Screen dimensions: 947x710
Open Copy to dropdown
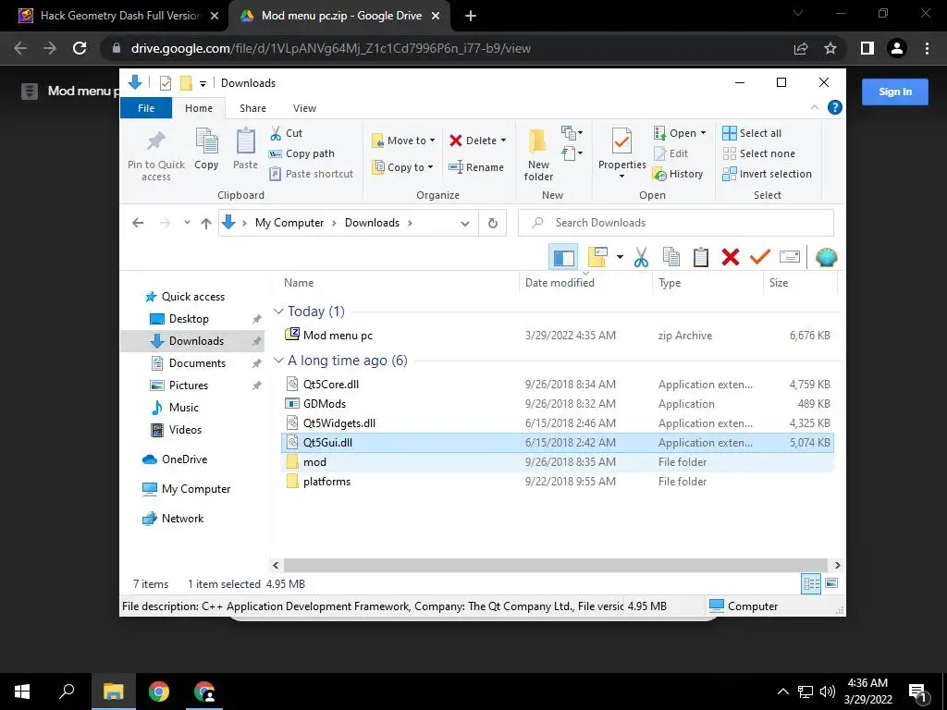click(x=402, y=167)
